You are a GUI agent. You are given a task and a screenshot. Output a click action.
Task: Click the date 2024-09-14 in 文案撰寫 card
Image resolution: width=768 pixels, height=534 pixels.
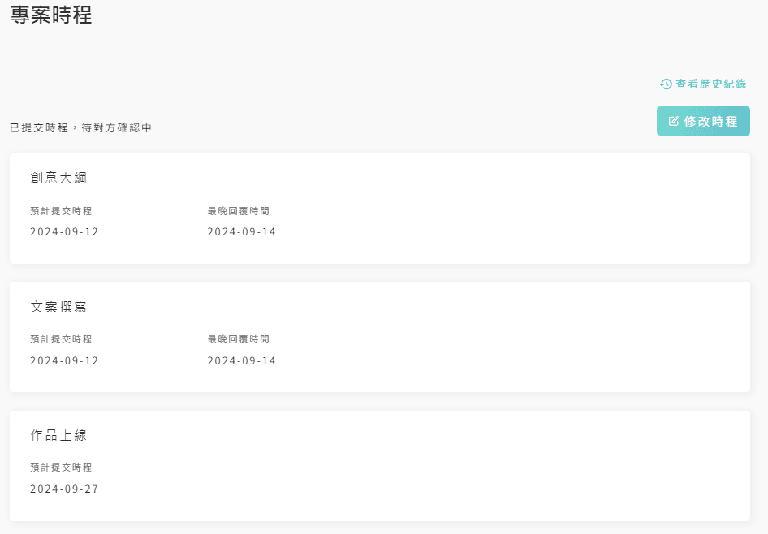tap(240, 360)
